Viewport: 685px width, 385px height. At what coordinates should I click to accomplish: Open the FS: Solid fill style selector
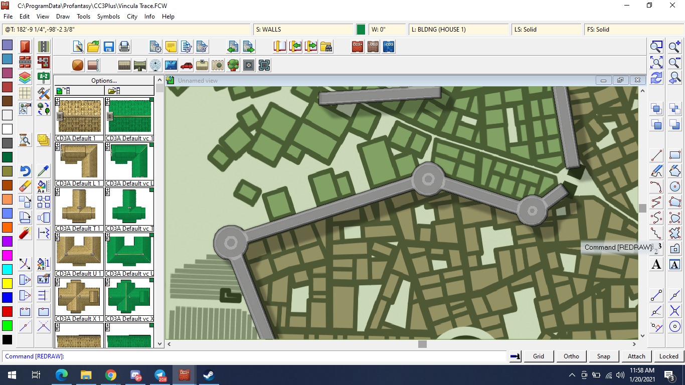[x=634, y=30]
